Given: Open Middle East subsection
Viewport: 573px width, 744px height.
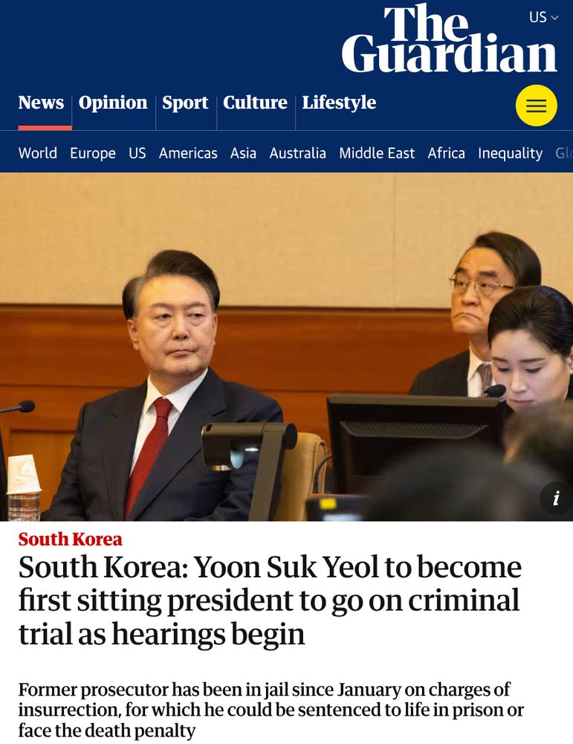Looking at the screenshot, I should click(x=377, y=153).
